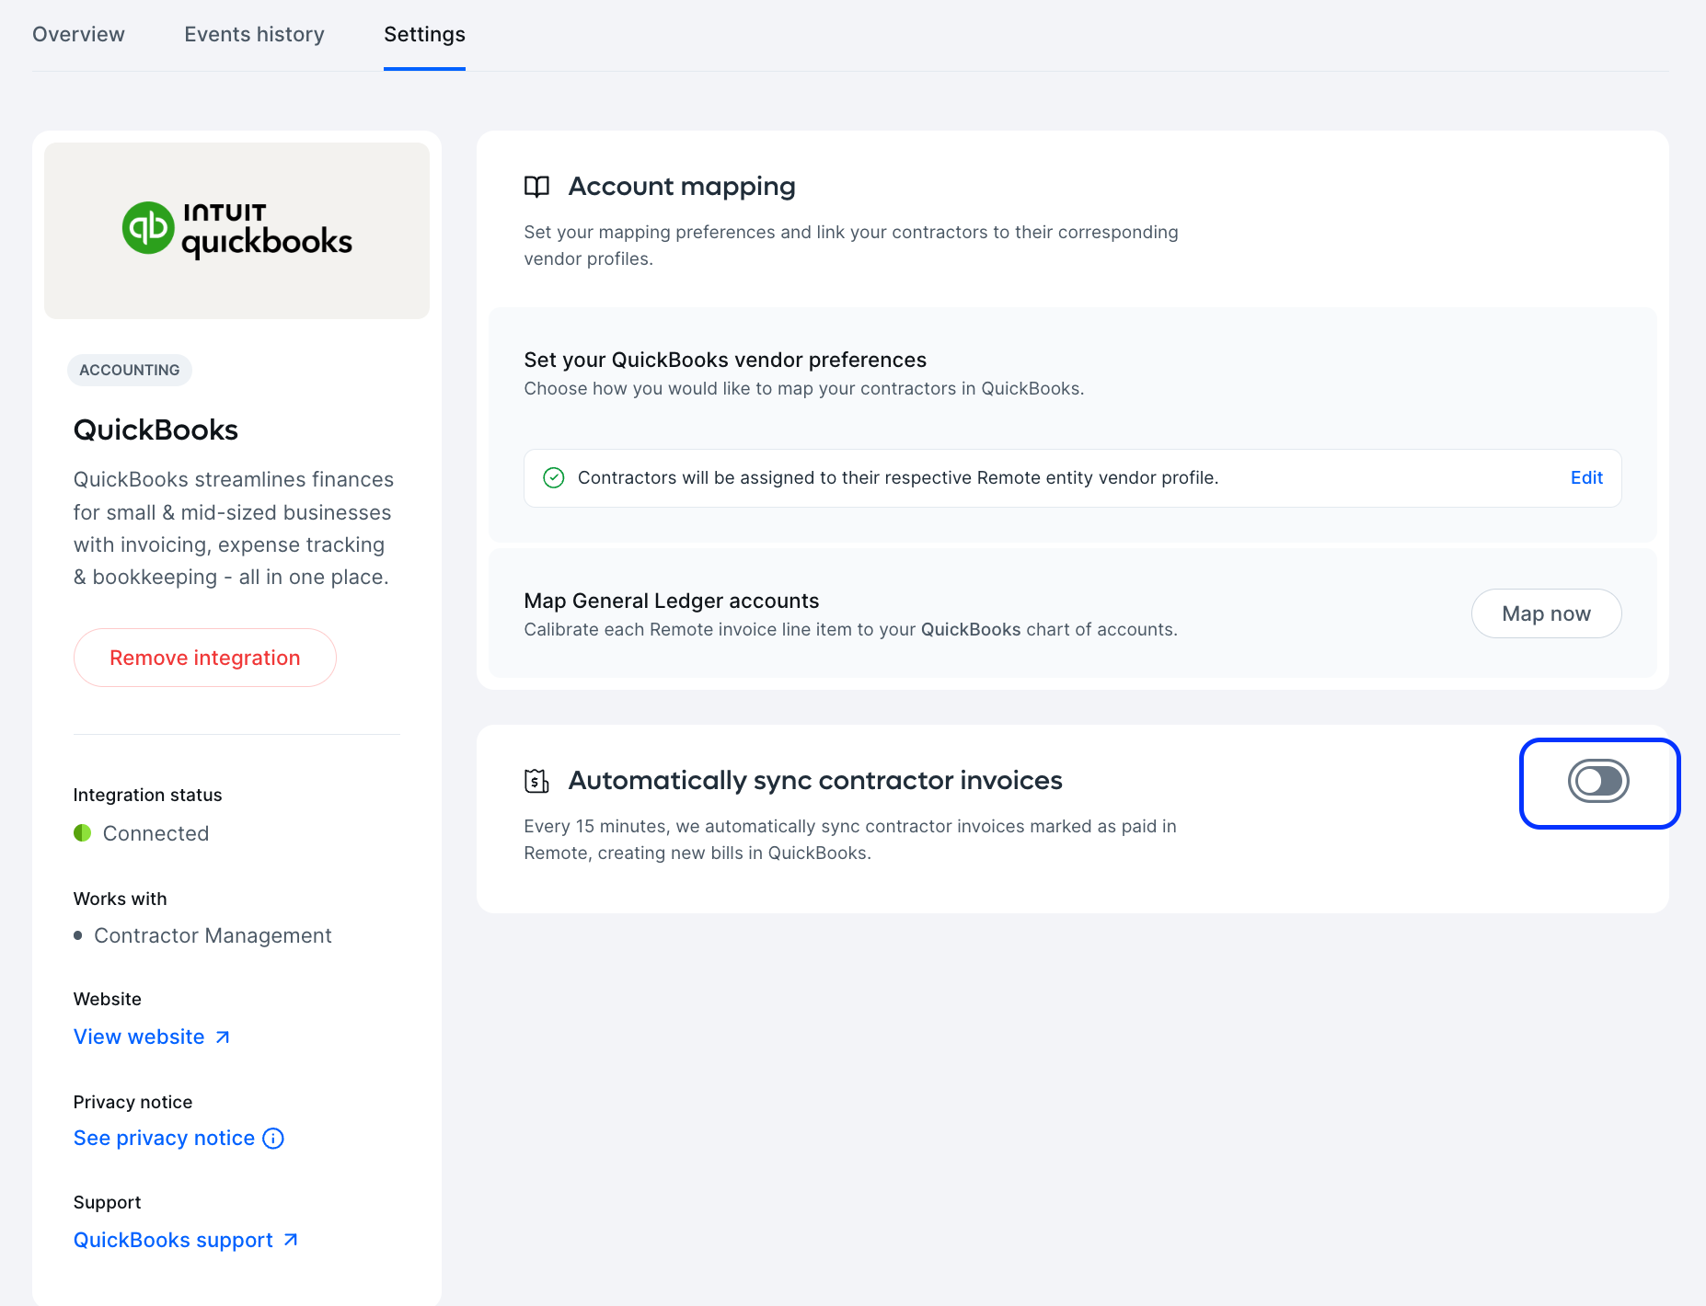Click Map General Ledger accounts text

coord(671,601)
